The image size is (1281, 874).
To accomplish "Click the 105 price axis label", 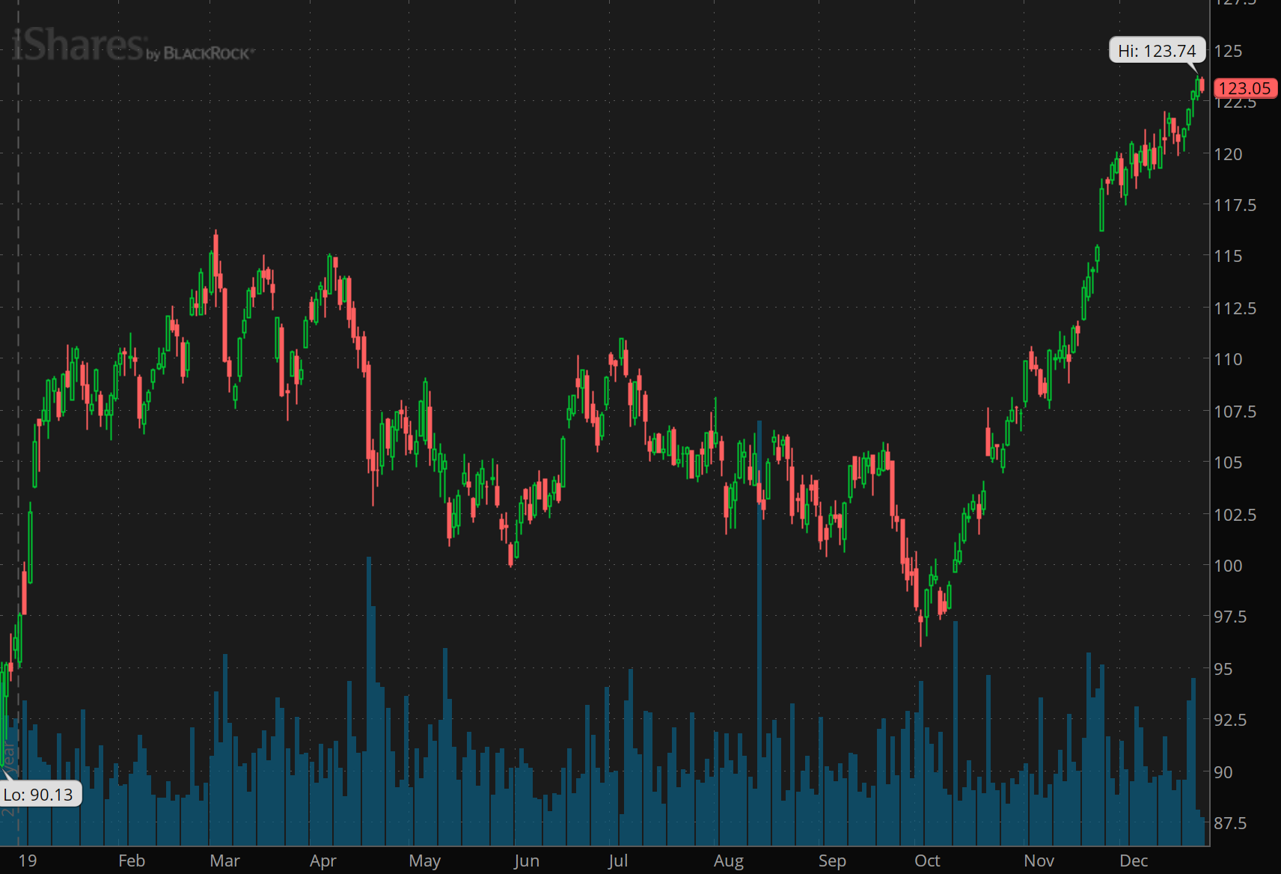I will click(x=1228, y=462).
